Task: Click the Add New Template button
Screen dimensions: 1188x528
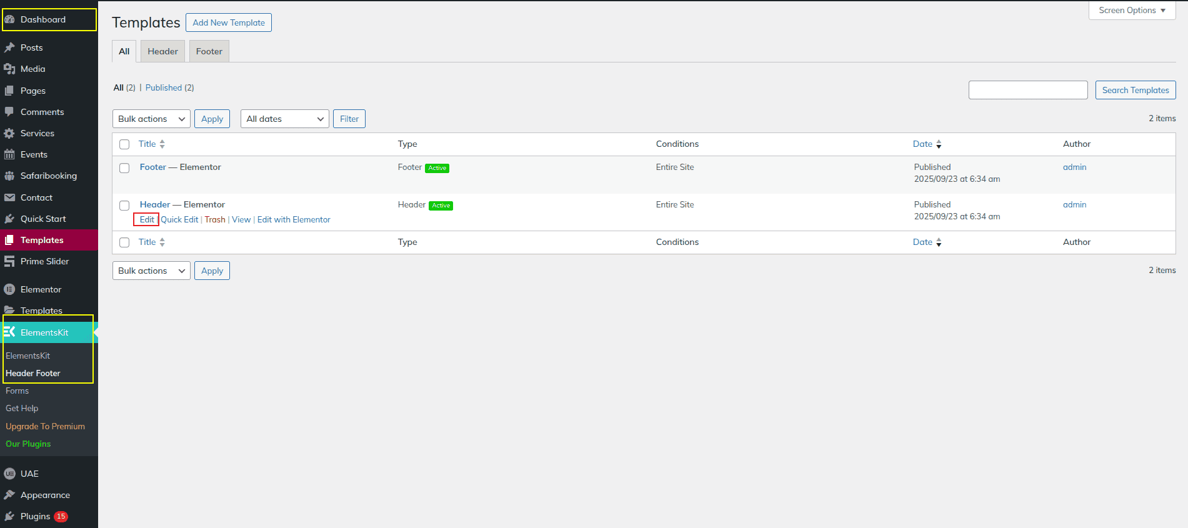Action: [229, 22]
